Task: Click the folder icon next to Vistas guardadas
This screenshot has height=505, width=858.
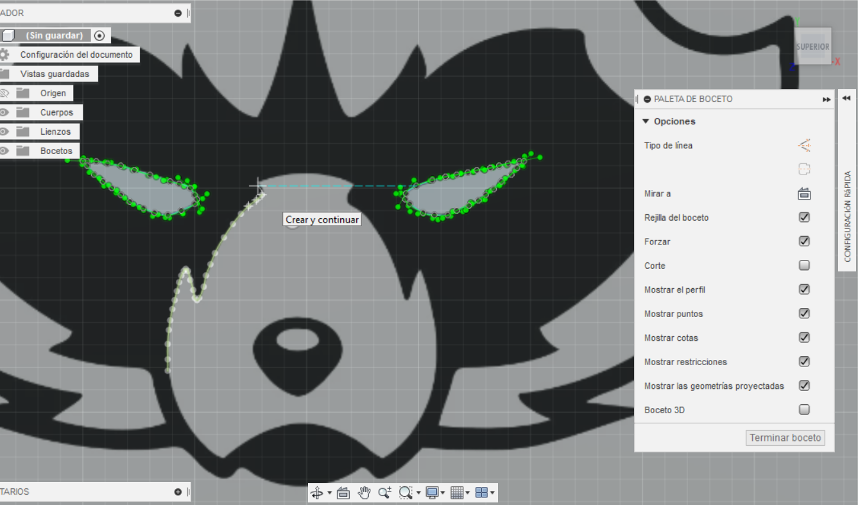Action: pyautogui.click(x=4, y=74)
